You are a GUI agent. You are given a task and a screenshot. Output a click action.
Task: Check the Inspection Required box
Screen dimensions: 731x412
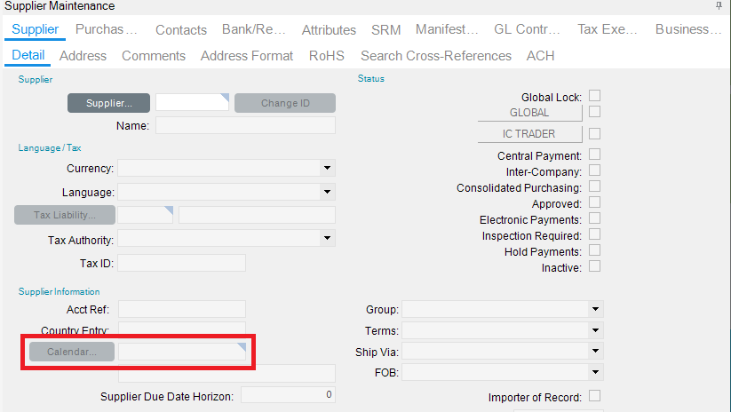pyautogui.click(x=595, y=234)
